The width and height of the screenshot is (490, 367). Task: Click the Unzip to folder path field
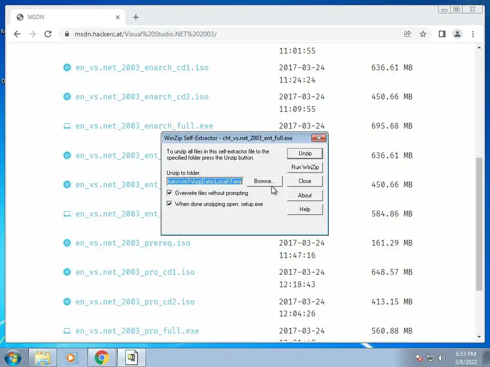[x=205, y=181]
